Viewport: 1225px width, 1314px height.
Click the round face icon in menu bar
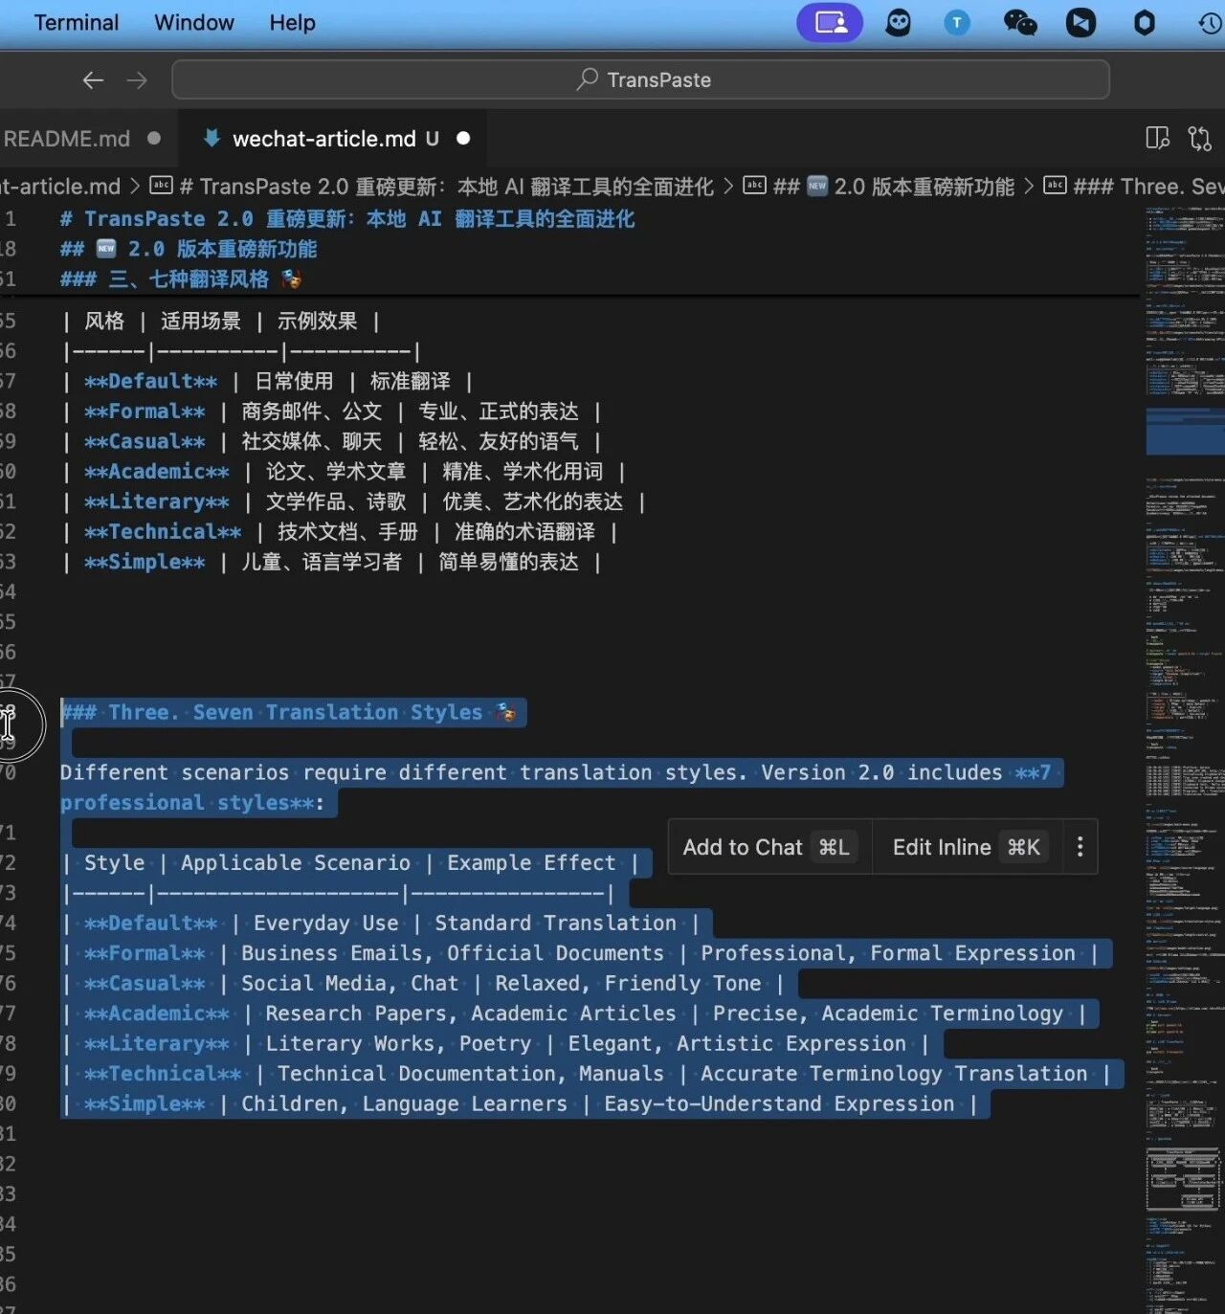coord(898,22)
